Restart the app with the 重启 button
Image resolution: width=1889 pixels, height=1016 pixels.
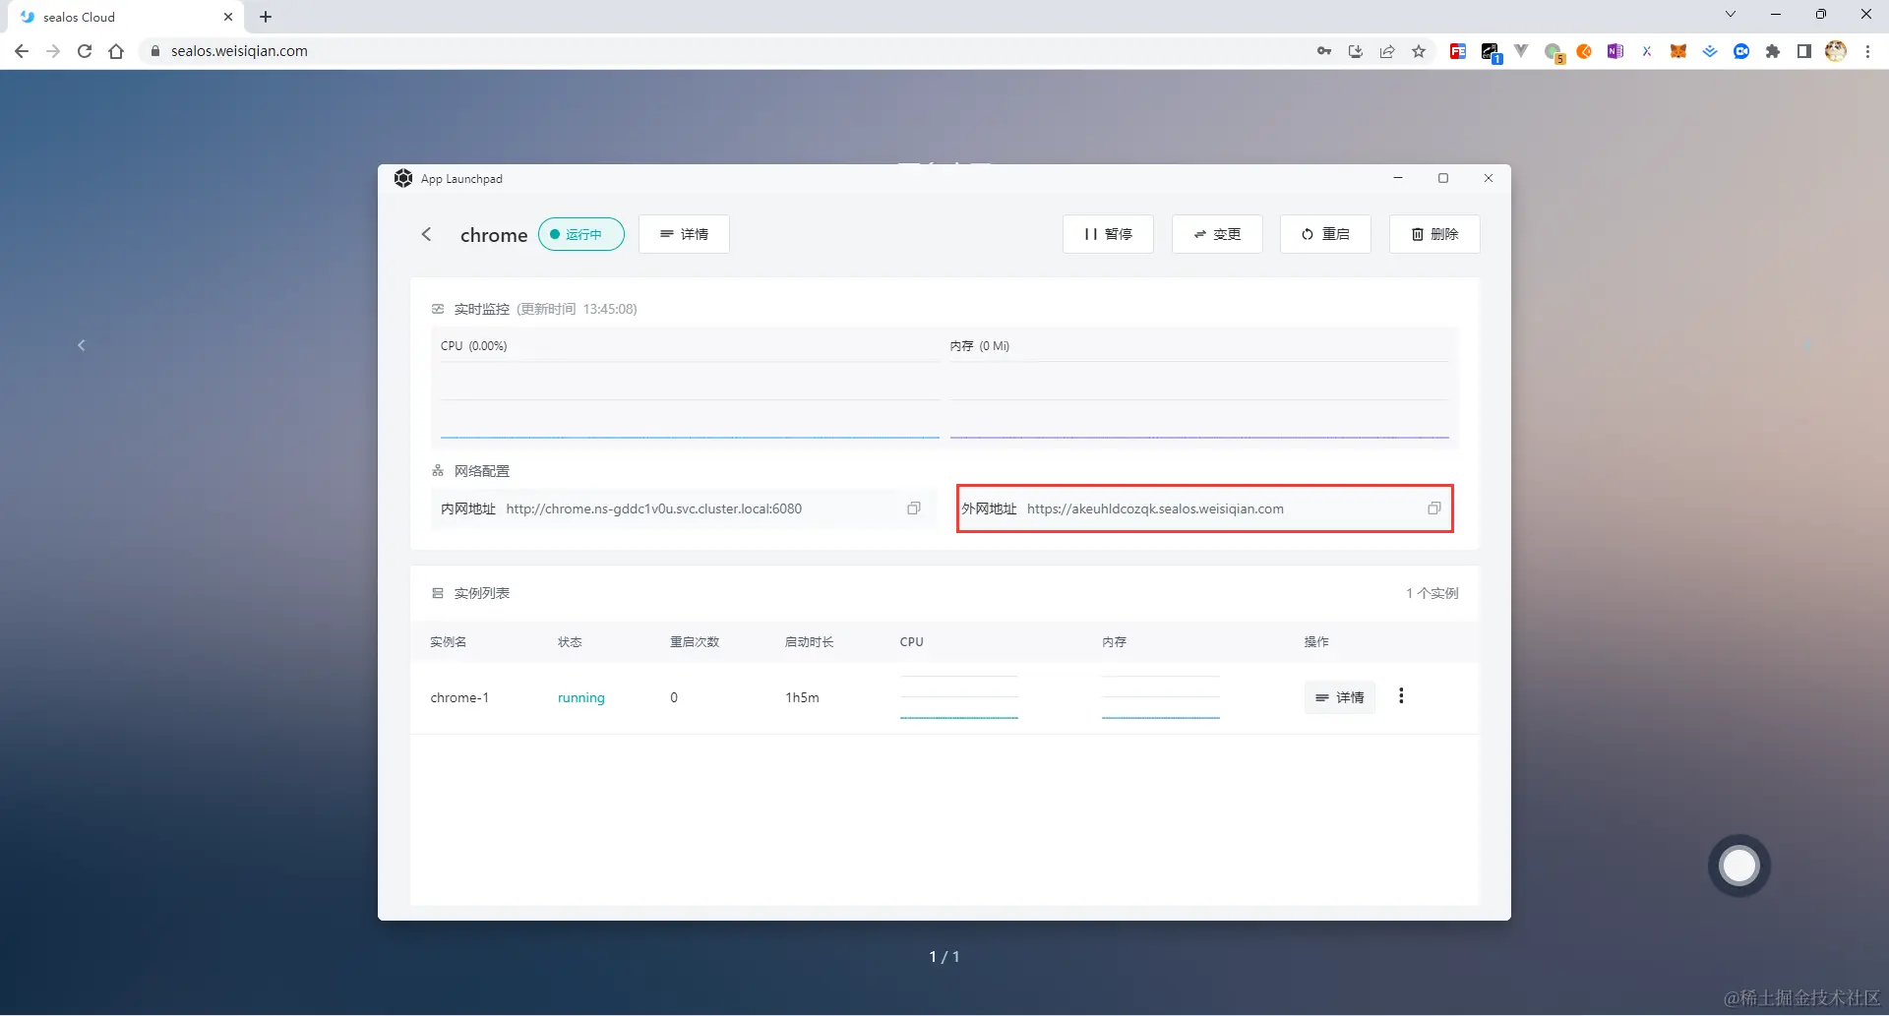tap(1325, 234)
